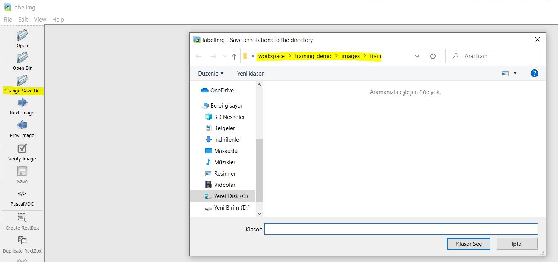
Task: Open the dialog help question mark
Action: (535, 73)
